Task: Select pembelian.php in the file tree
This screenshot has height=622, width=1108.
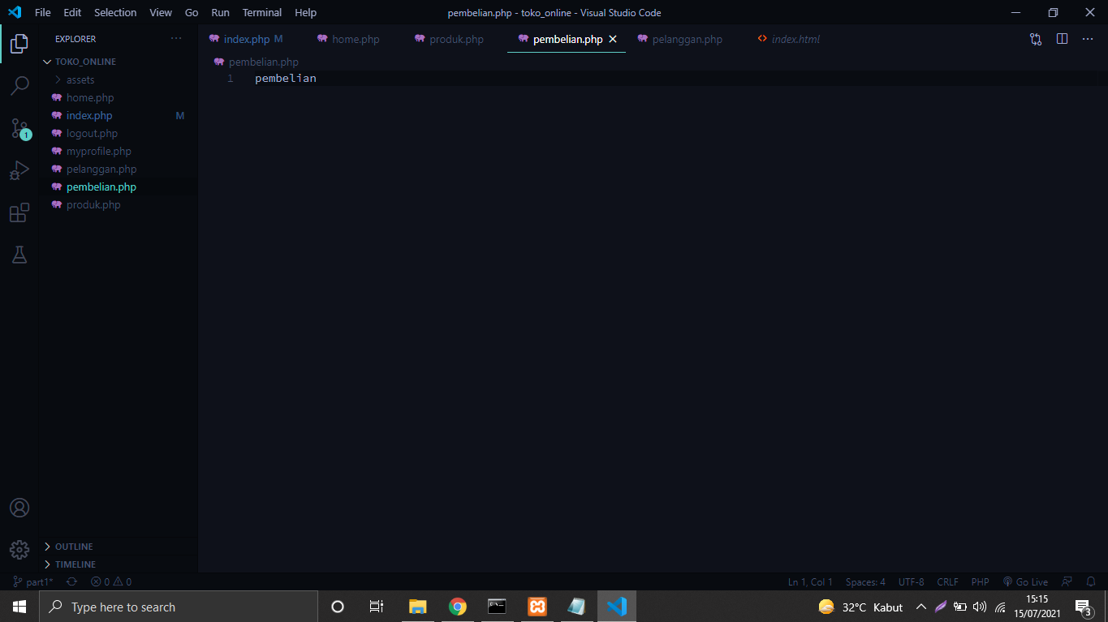Action: tap(118, 187)
